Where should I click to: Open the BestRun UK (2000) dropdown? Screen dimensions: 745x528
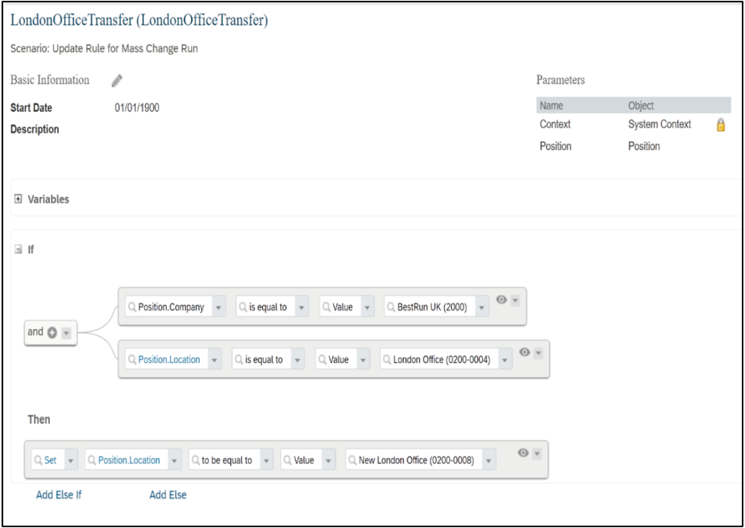(x=482, y=308)
